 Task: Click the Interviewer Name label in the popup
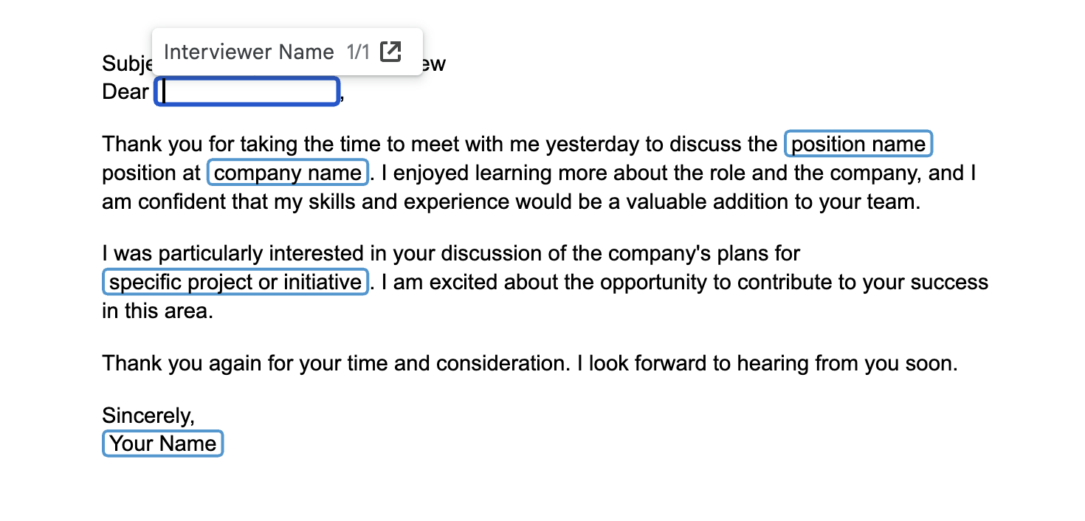tap(249, 52)
